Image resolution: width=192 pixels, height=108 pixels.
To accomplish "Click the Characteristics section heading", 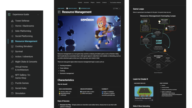I will coord(66,80).
